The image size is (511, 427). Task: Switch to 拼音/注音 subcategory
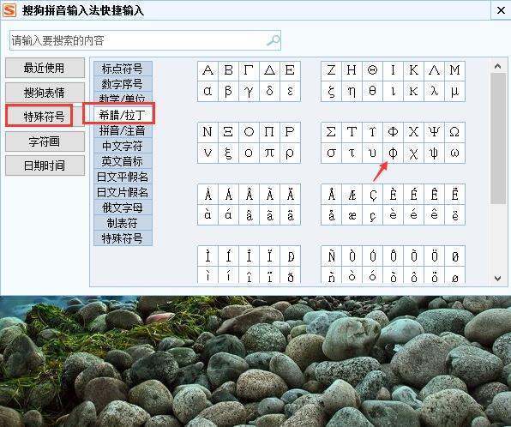(123, 130)
